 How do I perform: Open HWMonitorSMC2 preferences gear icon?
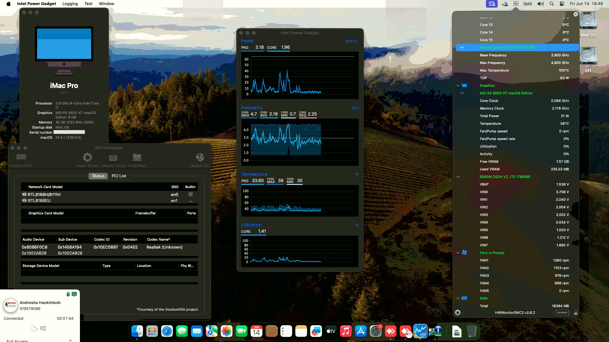point(458,313)
